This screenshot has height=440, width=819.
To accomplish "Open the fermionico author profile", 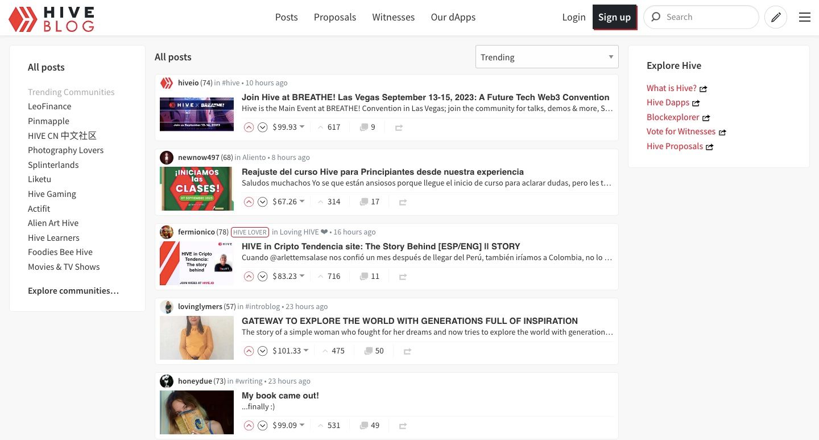I will 196,232.
